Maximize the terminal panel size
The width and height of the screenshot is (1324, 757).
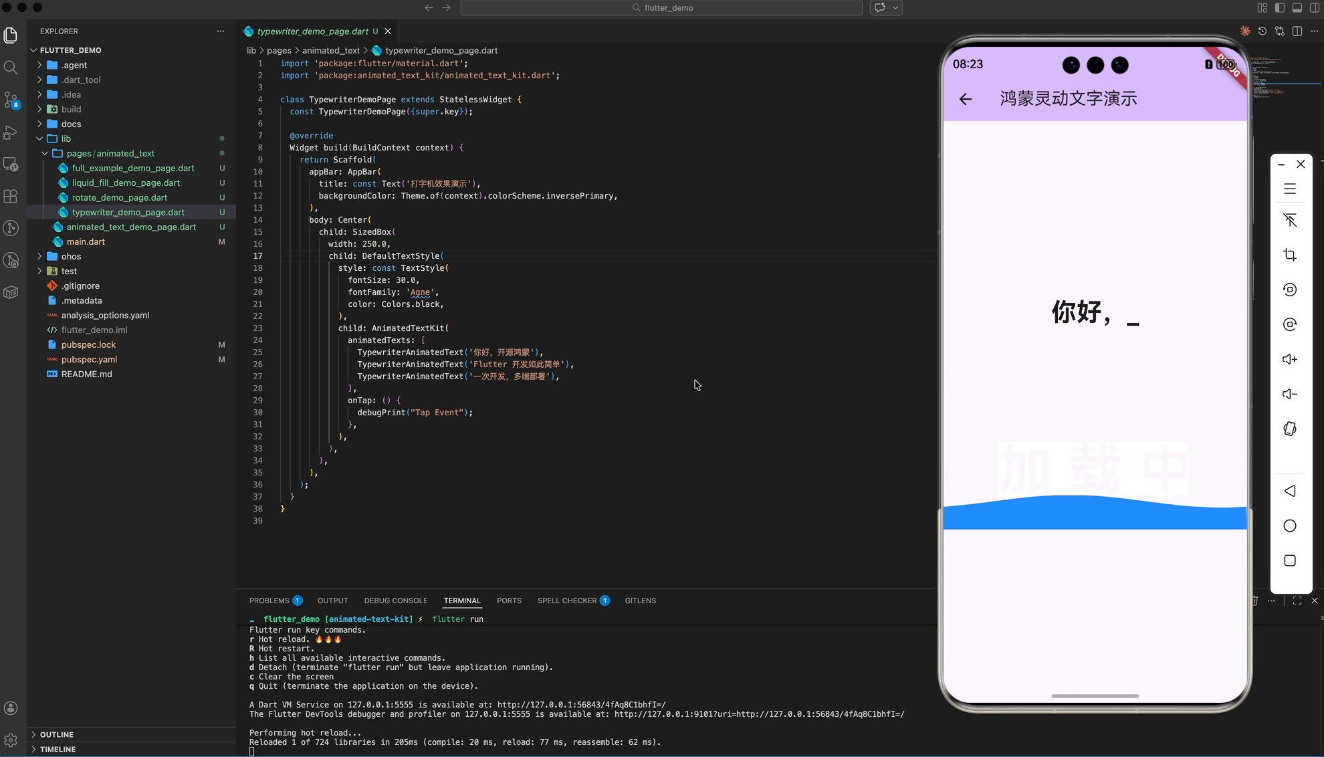[1297, 601]
